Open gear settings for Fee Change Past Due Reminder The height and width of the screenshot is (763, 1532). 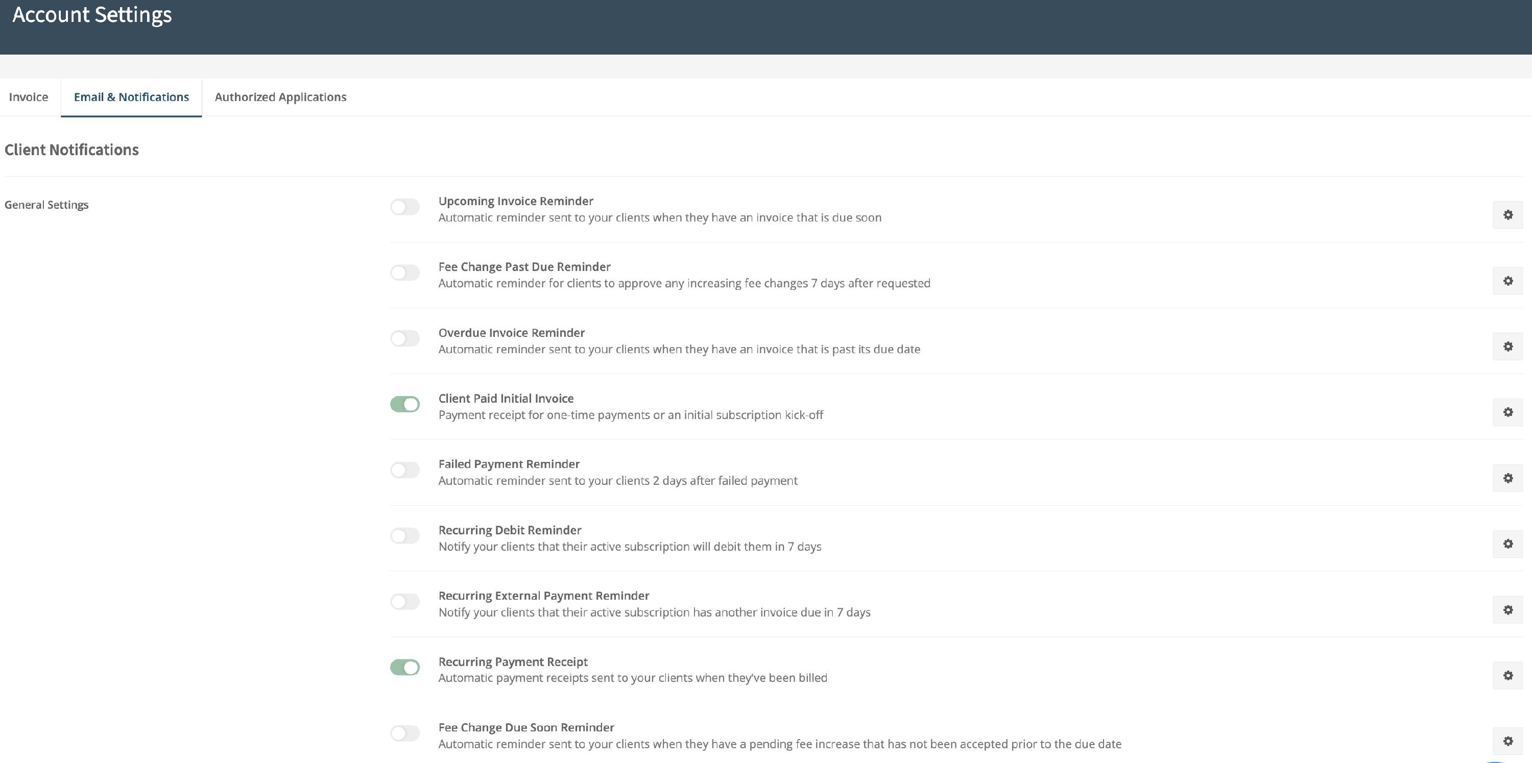1507,281
